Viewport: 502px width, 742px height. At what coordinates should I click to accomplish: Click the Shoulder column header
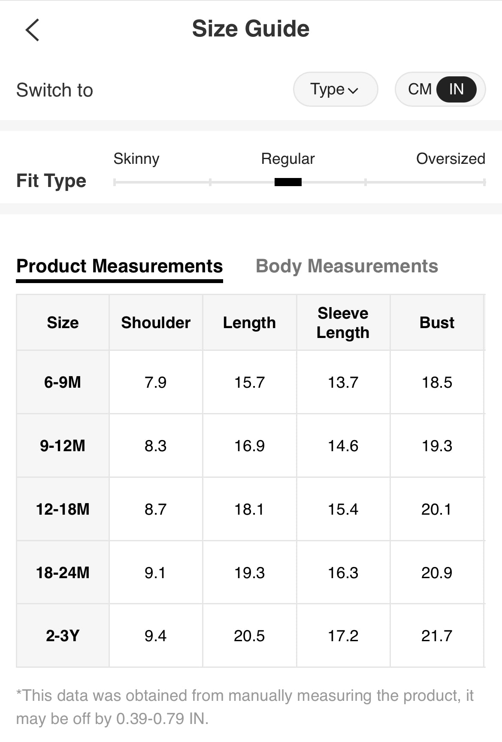156,323
